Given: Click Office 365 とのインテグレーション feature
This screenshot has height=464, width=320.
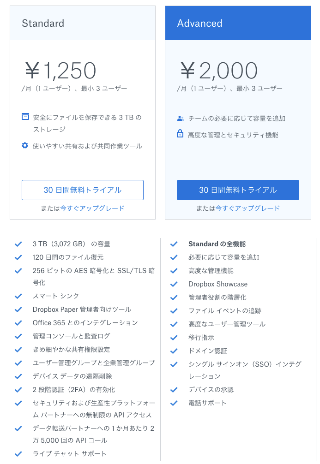Looking at the screenshot, I should pyautogui.click(x=85, y=323).
